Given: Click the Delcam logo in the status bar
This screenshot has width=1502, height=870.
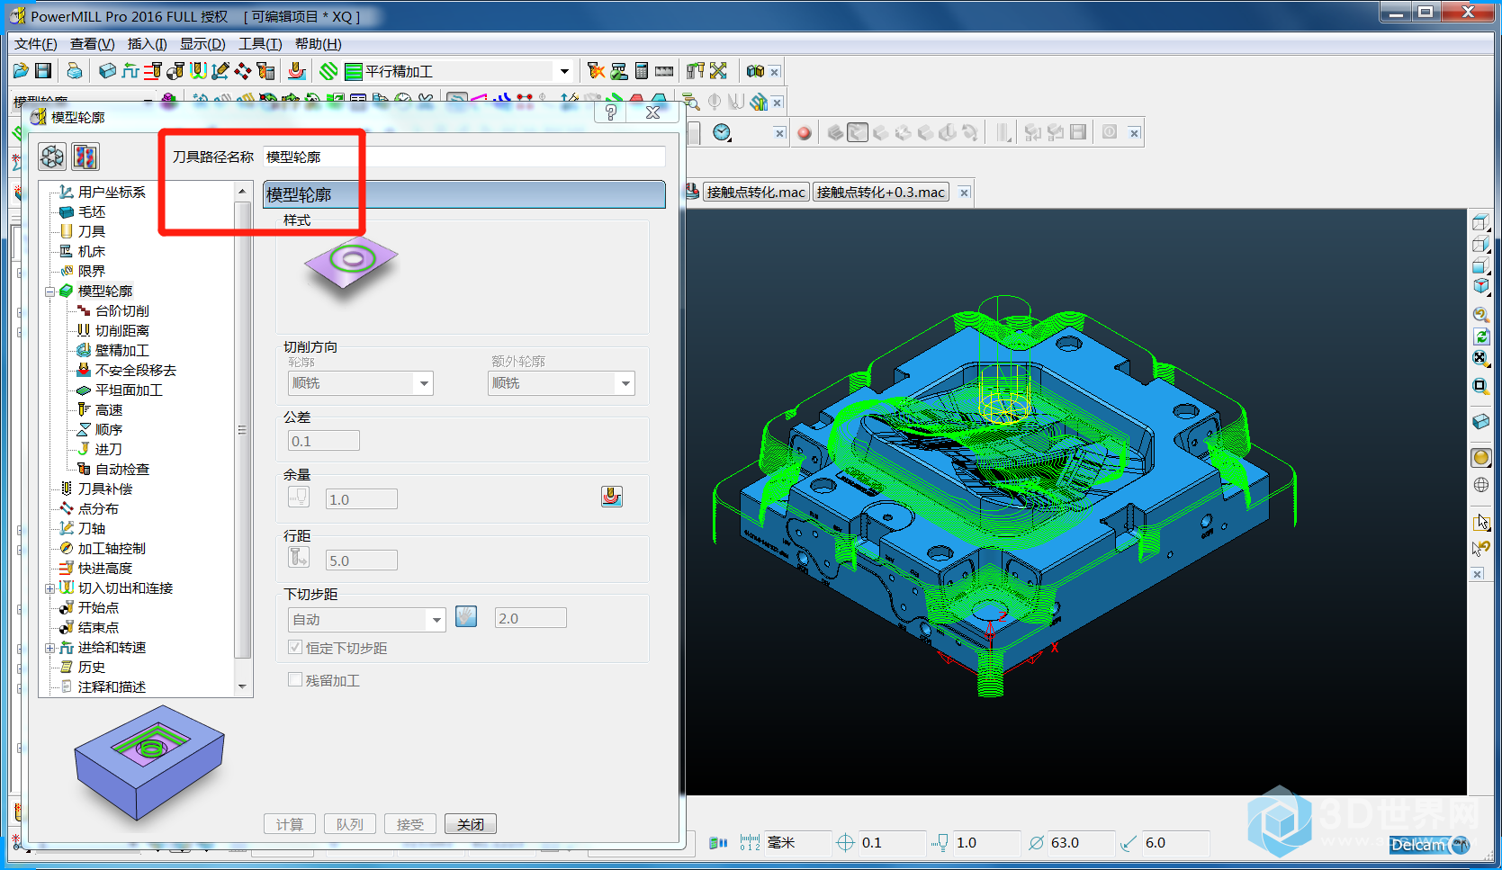Looking at the screenshot, I should pyautogui.click(x=1429, y=844).
